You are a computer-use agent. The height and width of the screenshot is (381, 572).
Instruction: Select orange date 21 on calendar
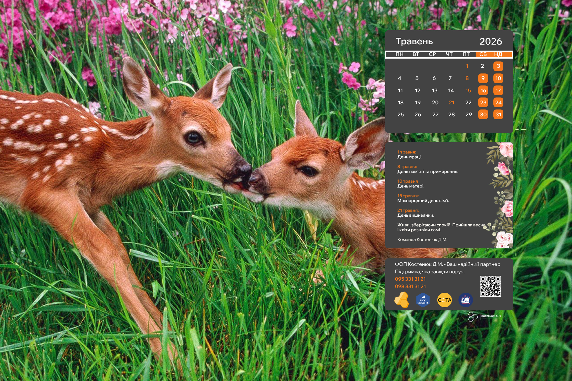(x=451, y=103)
